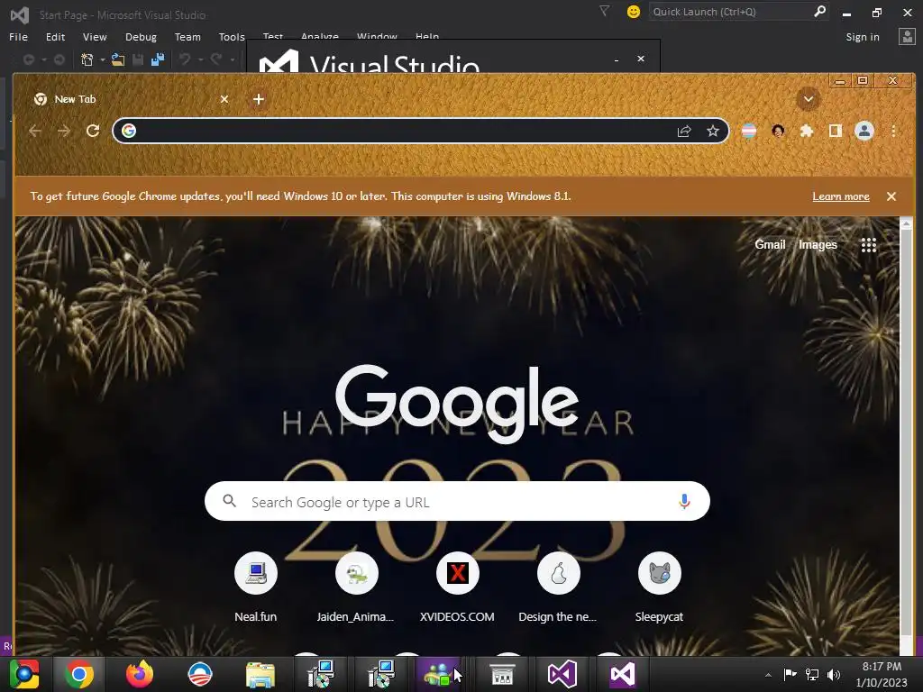Viewport: 923px width, 692px height.
Task: Click Redo icon in Visual Studio toolbar
Action: pyautogui.click(x=216, y=59)
